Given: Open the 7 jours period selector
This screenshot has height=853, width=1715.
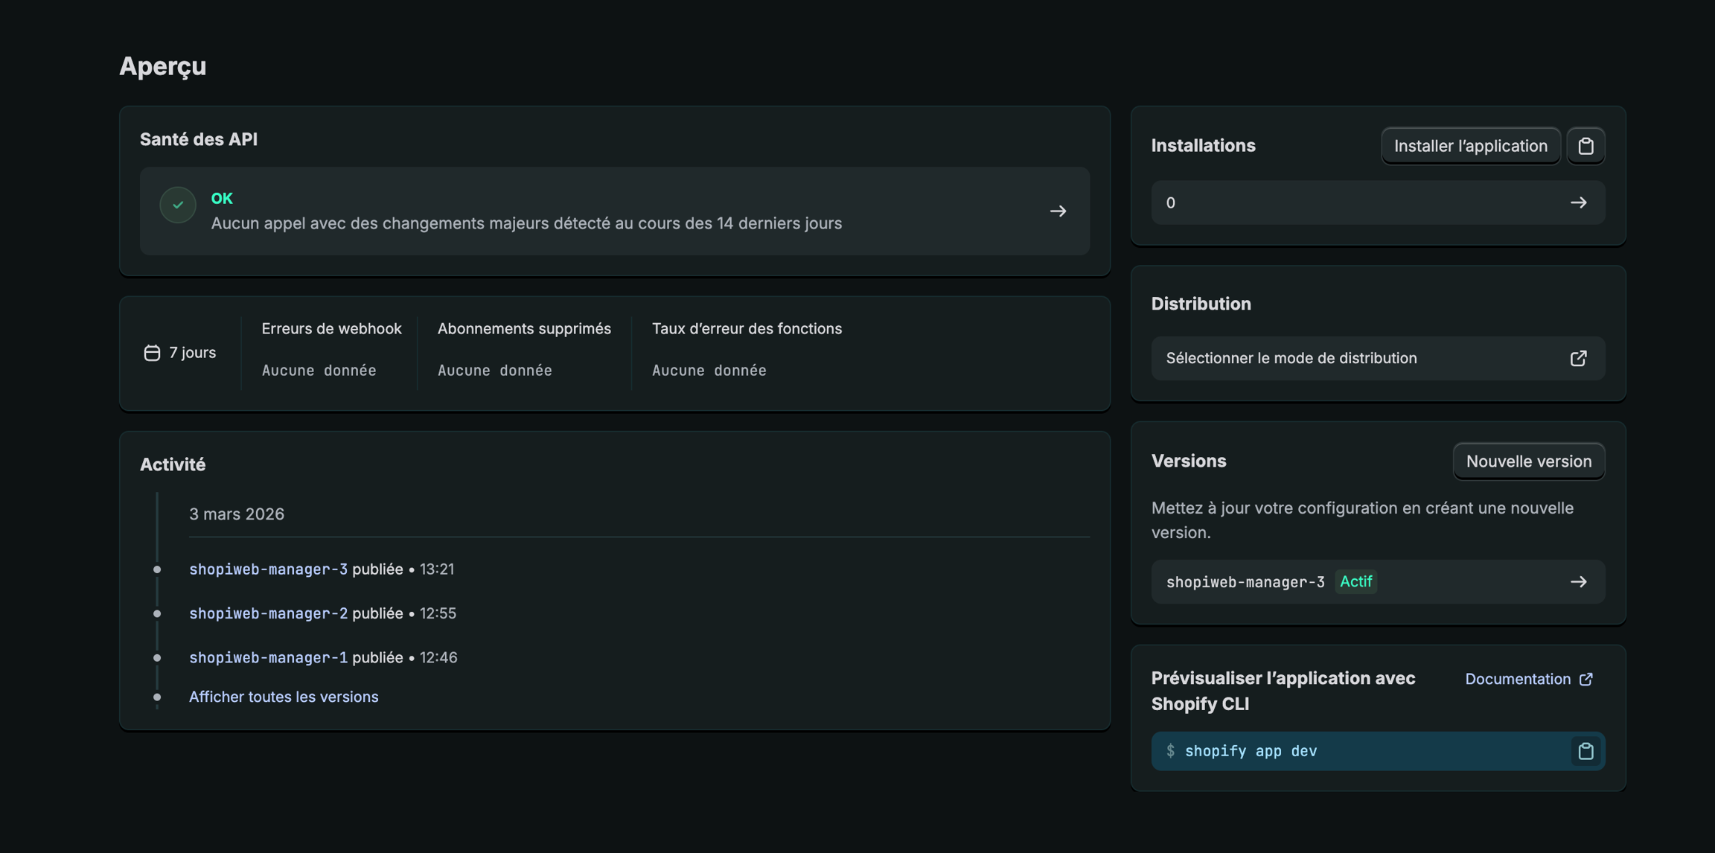Looking at the screenshot, I should (180, 353).
